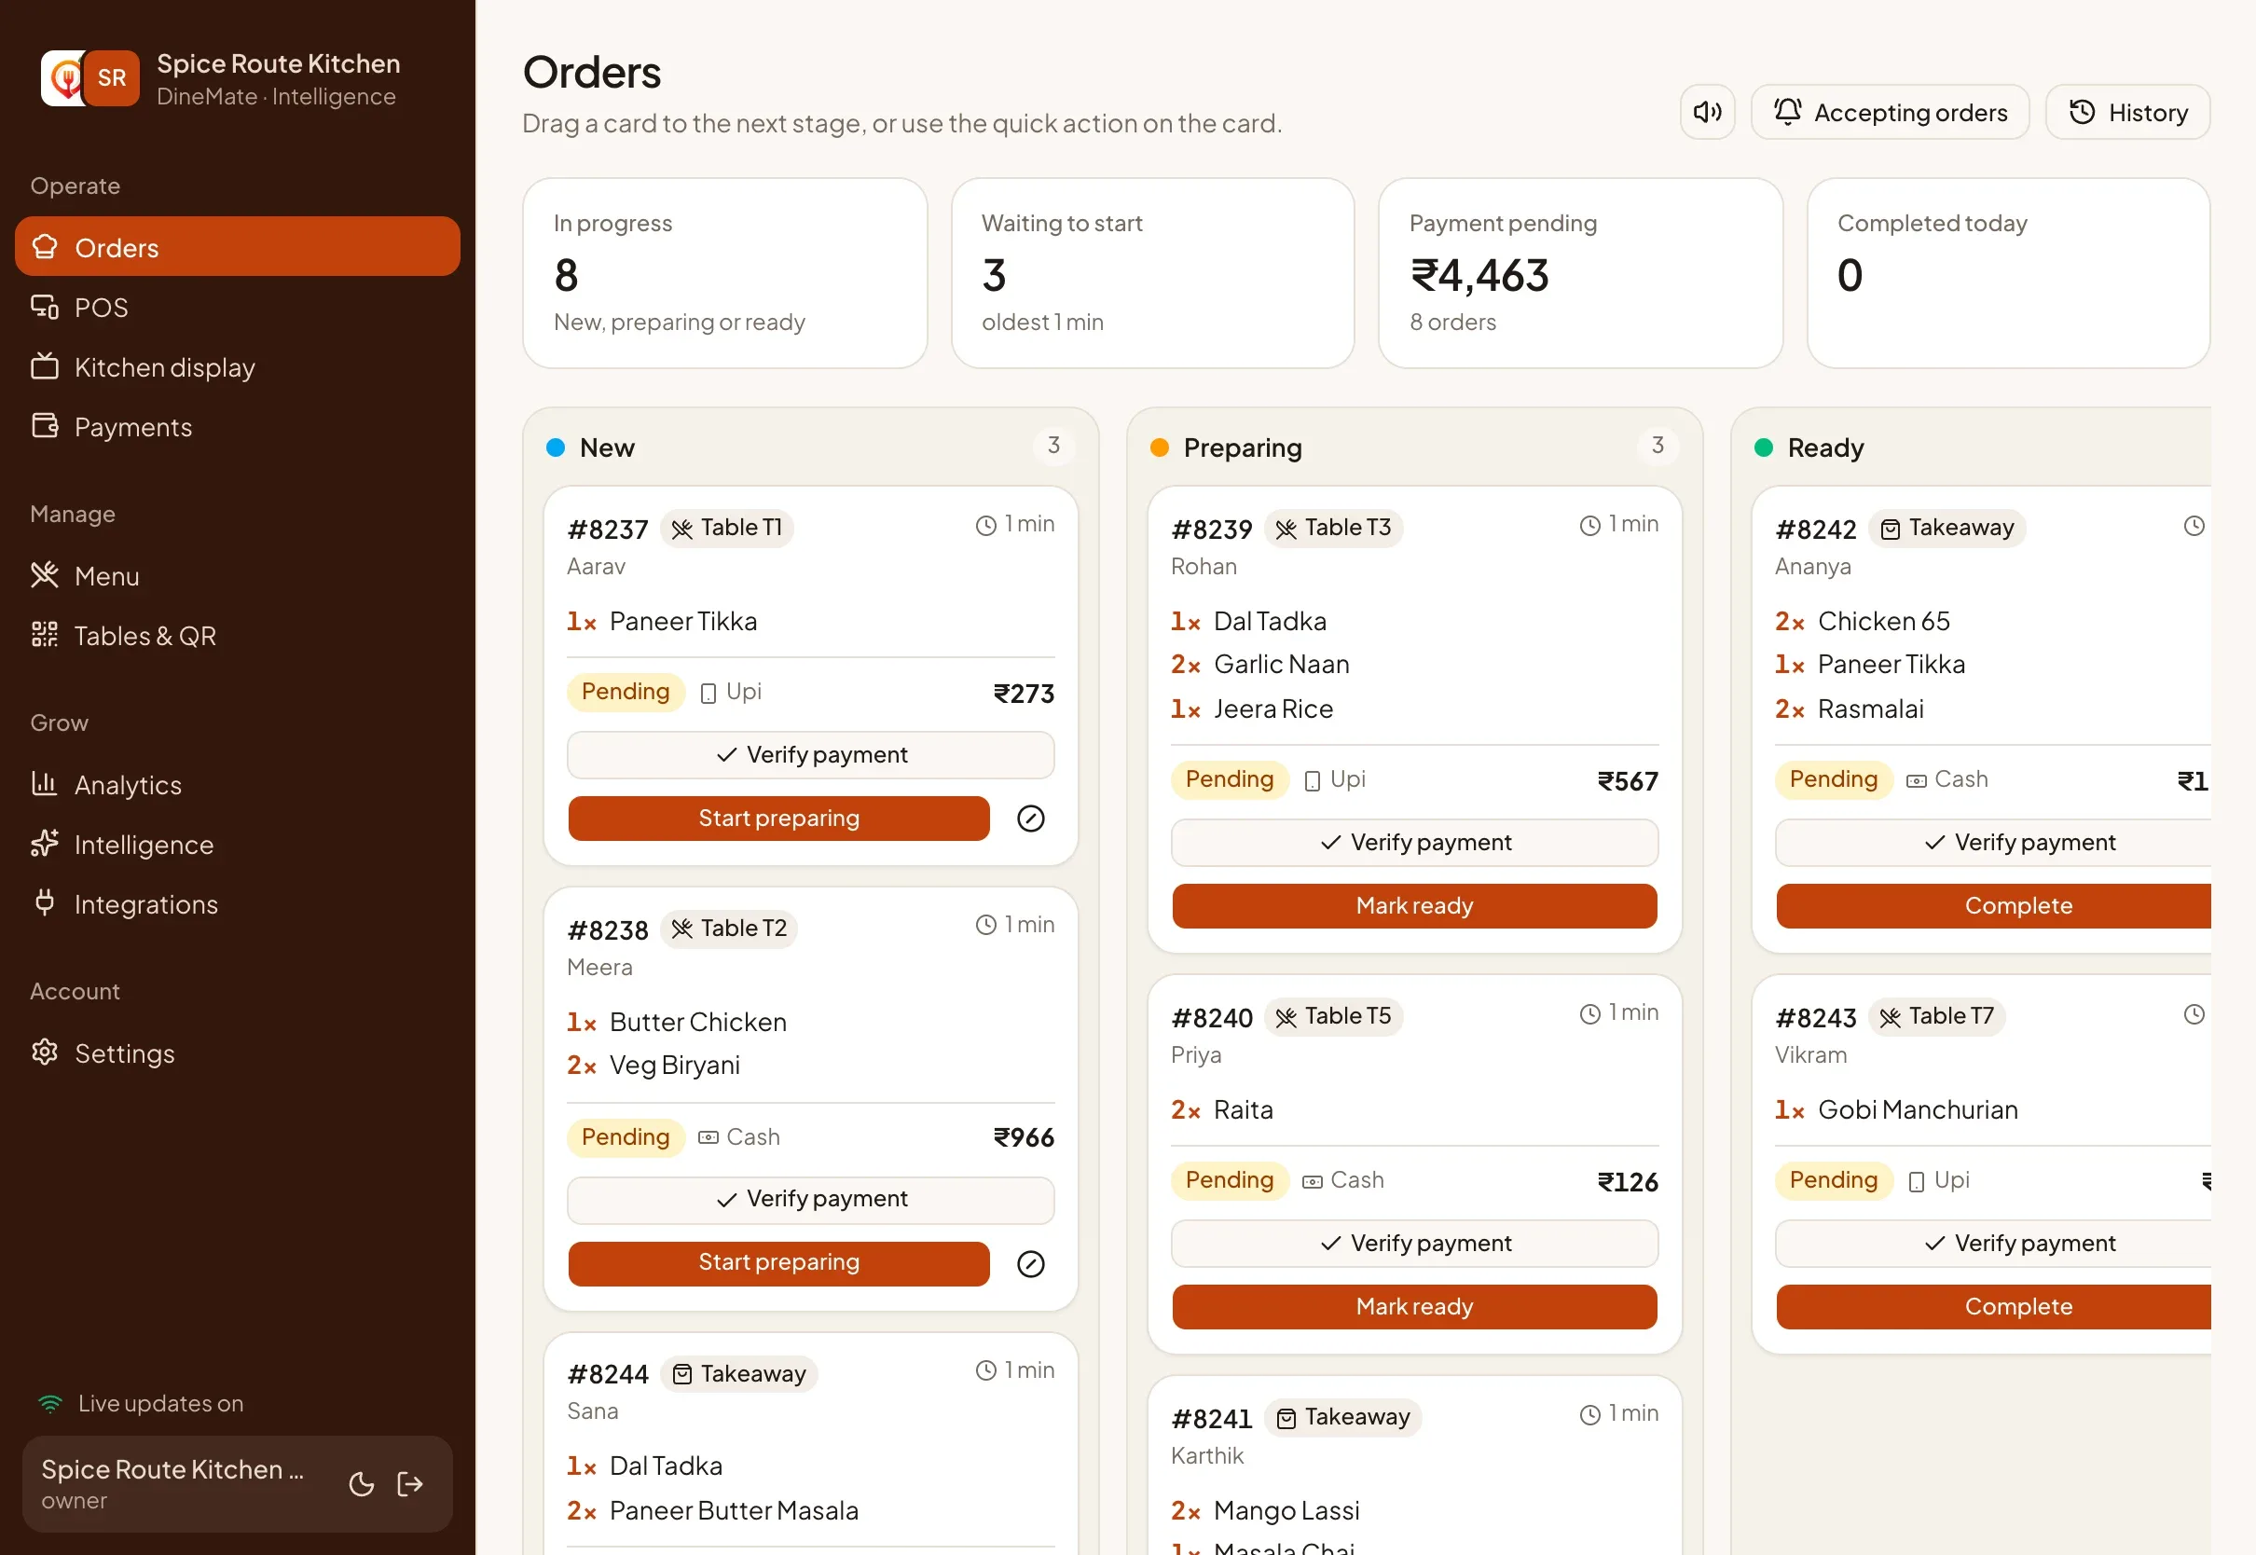Click the Integrations plug icon
This screenshot has height=1555, width=2256.
coord(45,903)
